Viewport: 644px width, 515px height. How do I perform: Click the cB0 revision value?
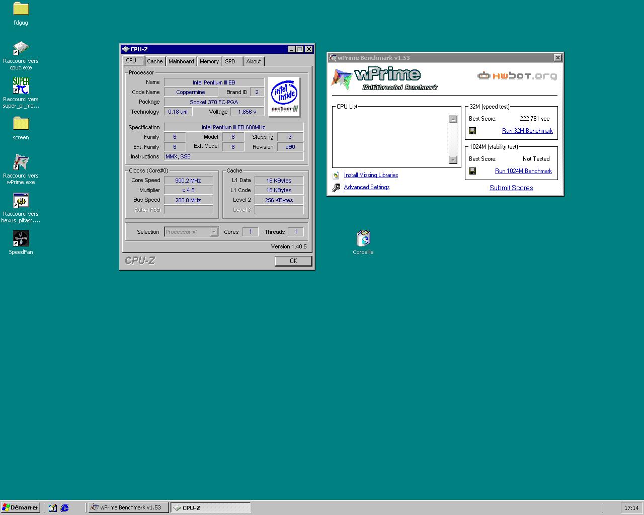(290, 147)
